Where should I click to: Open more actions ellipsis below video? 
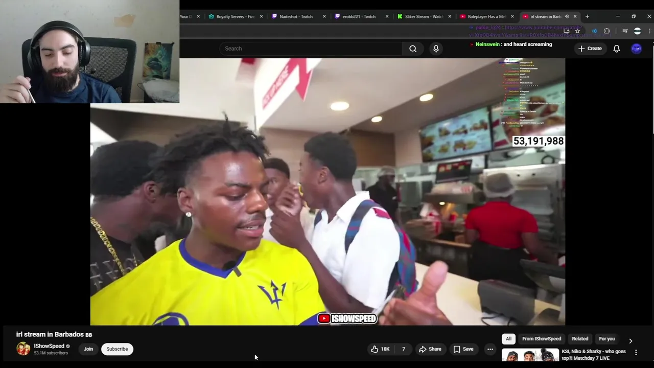(490, 349)
